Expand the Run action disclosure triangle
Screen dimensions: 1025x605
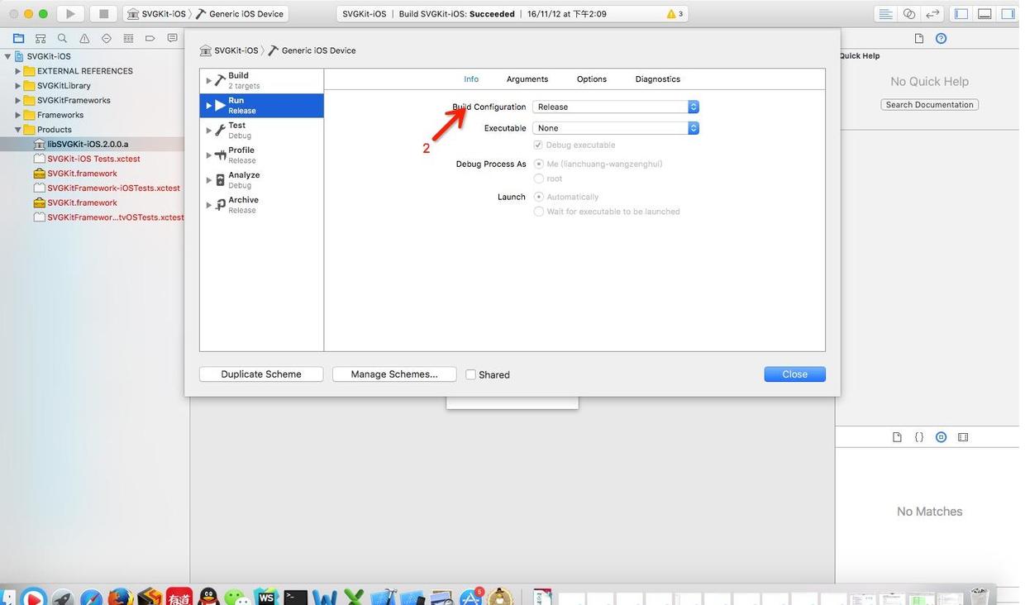click(208, 105)
